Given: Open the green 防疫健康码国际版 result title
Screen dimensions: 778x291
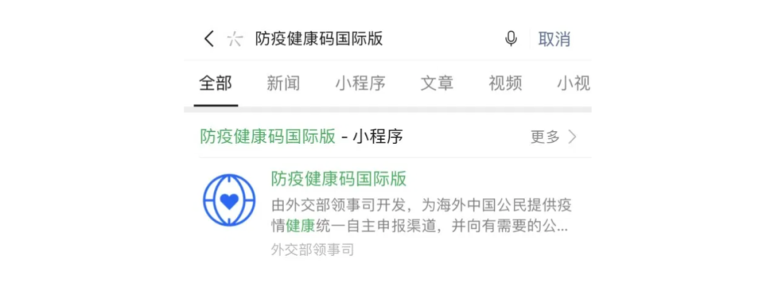Looking at the screenshot, I should point(339,179).
